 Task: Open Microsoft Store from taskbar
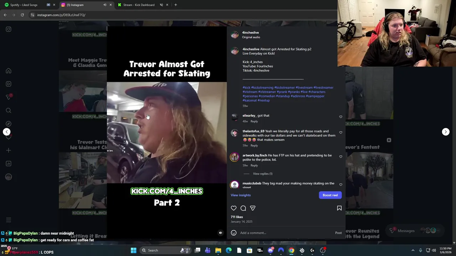[x=250, y=250]
